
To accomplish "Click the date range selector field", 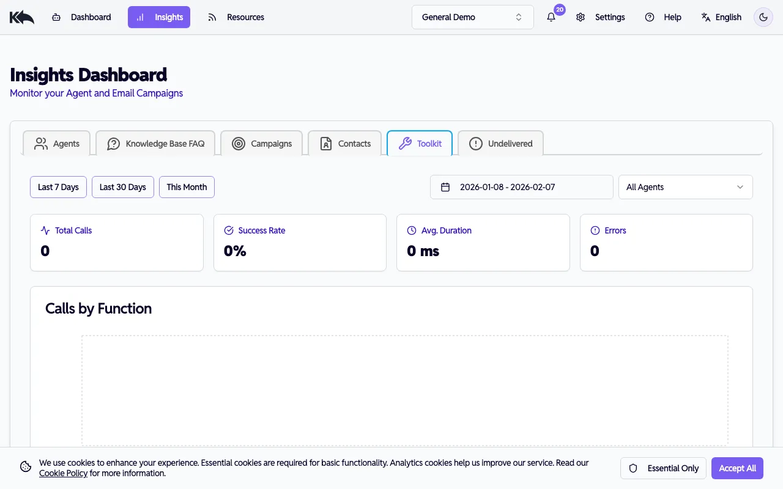I will [521, 187].
